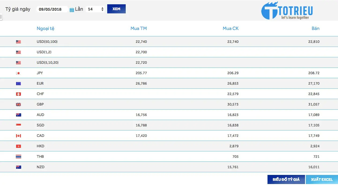Click the CAD sell rate 17,749
Image resolution: width=338 pixels, height=191 pixels.
pos(314,136)
